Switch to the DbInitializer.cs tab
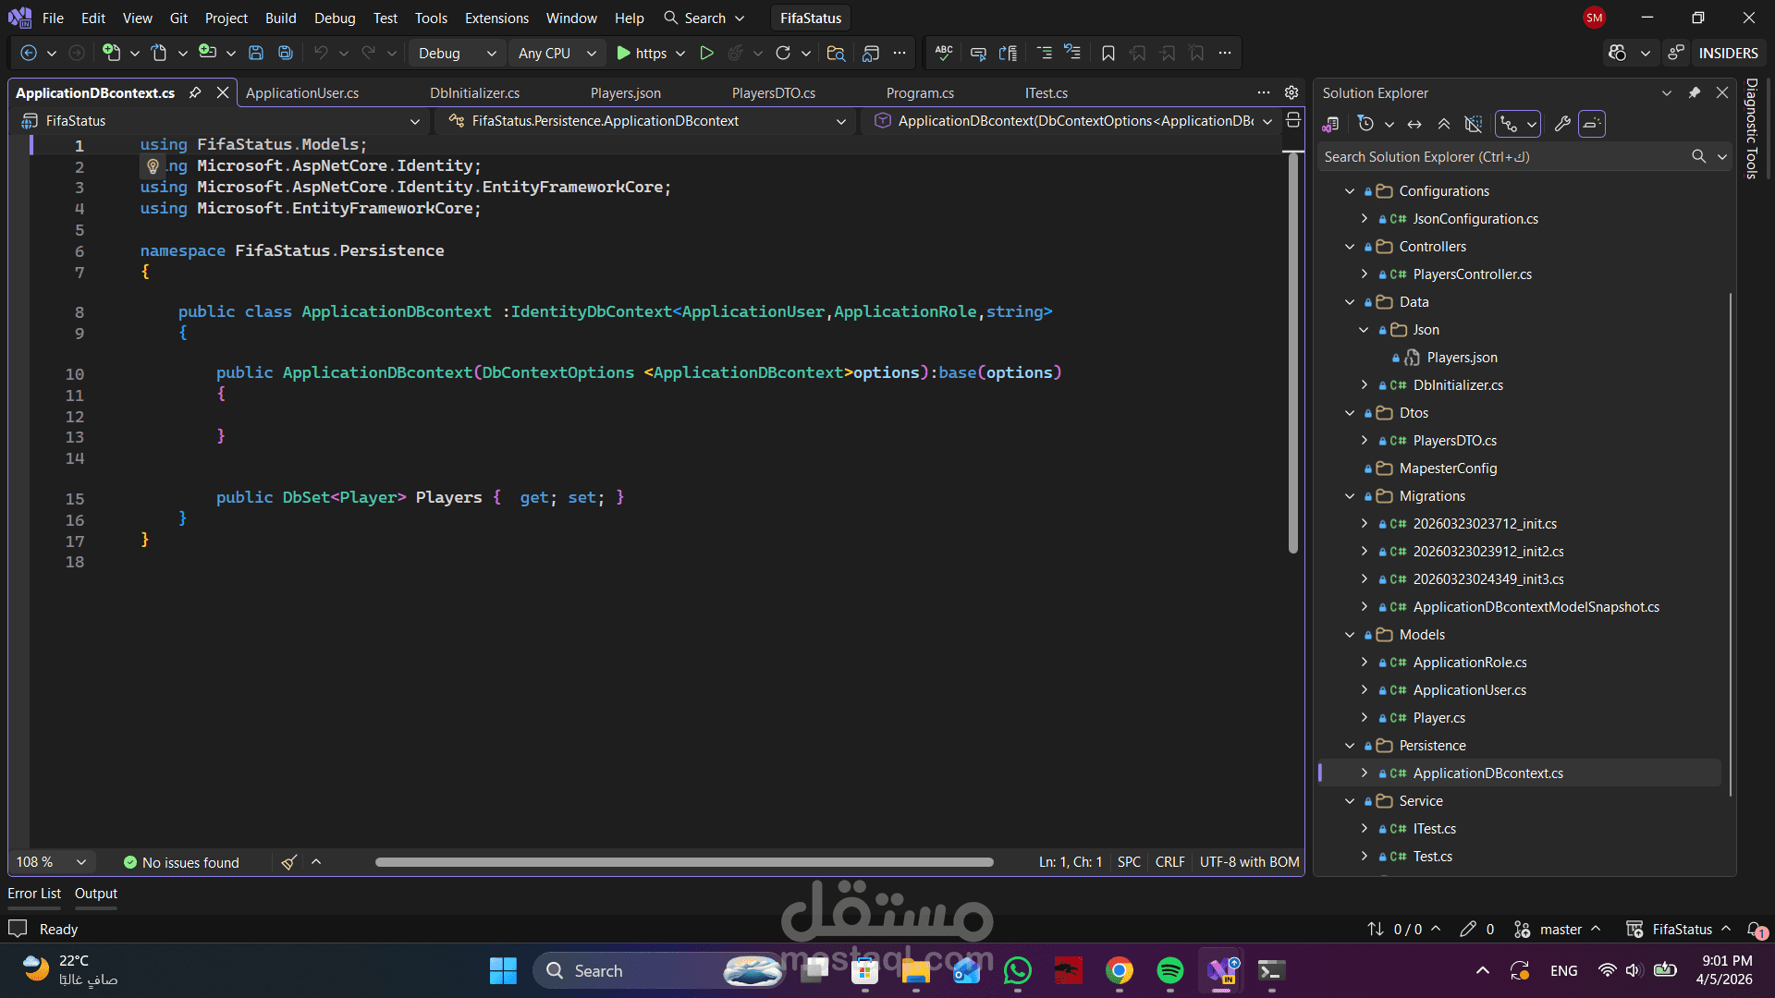 click(474, 93)
